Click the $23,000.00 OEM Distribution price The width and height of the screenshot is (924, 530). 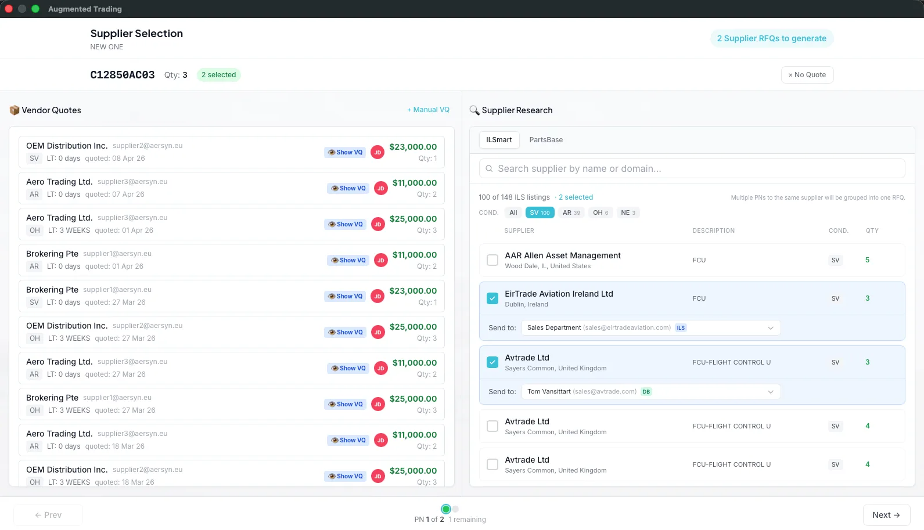pyautogui.click(x=413, y=147)
